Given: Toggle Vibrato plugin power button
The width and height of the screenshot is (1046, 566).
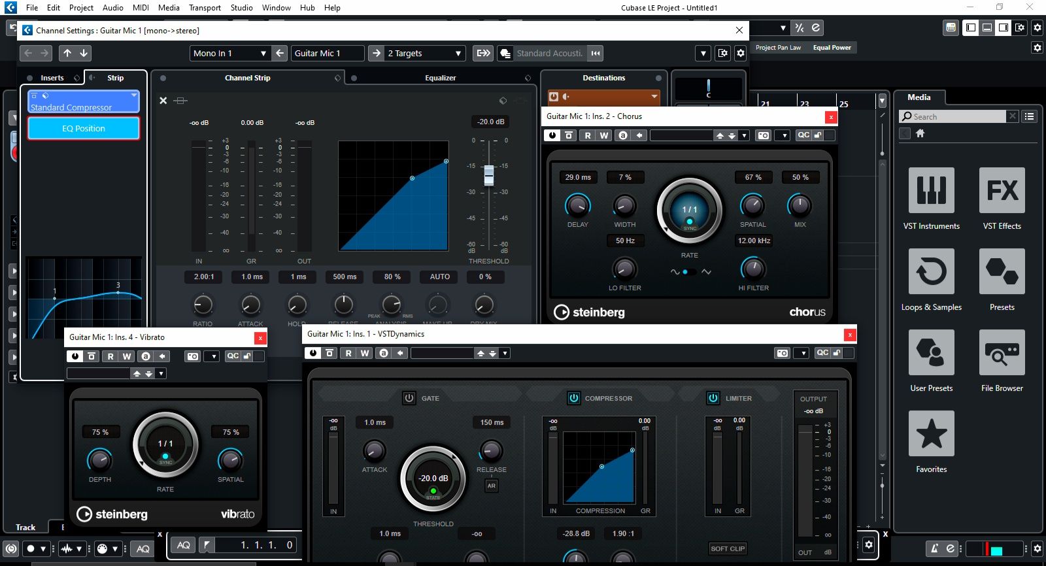Looking at the screenshot, I should (x=75, y=356).
